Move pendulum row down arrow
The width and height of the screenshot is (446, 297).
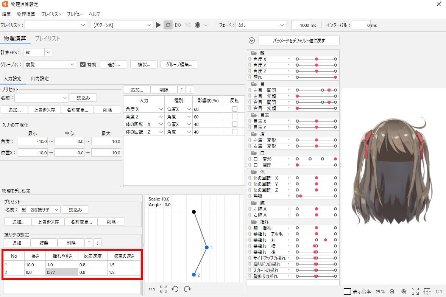tap(97, 243)
